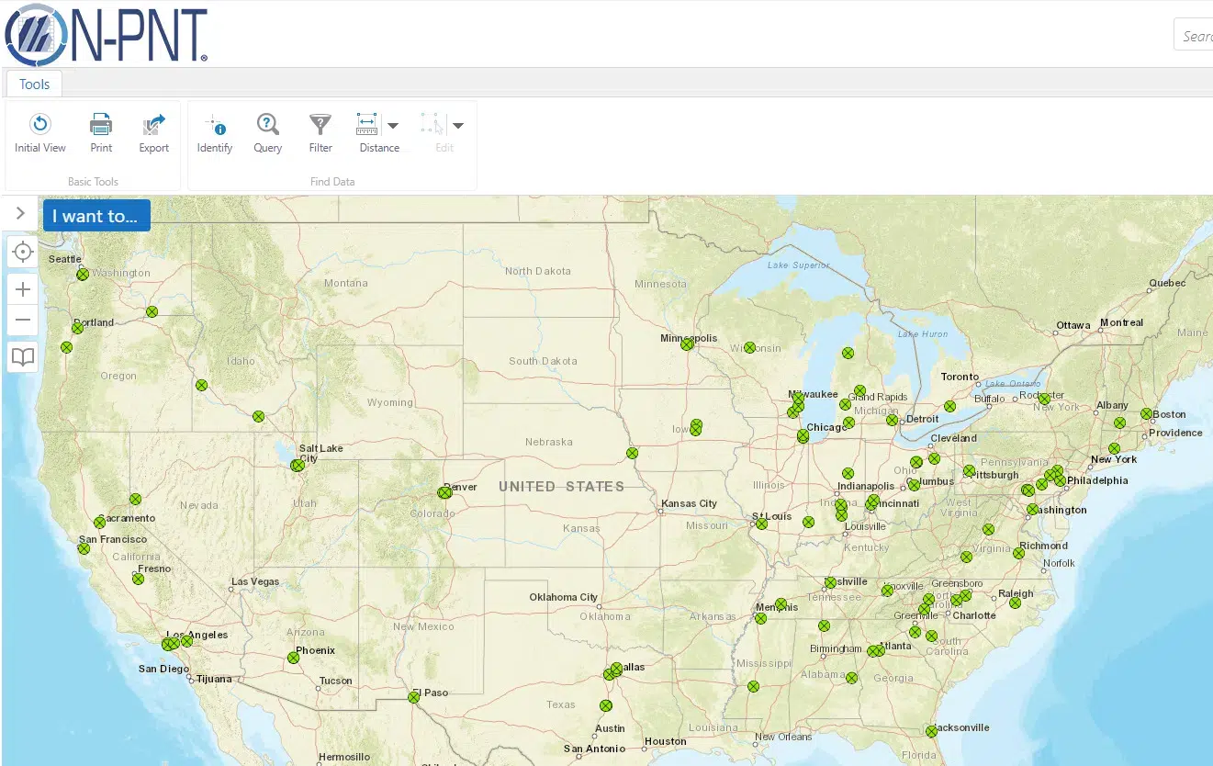Viewport: 1213px width, 766px height.
Task: Open the Bookmarks panel icon
Action: tap(22, 356)
